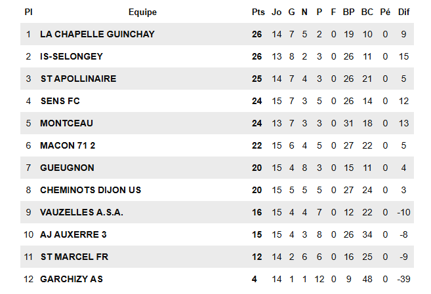This screenshot has width=431, height=294.
Task: Click GARCHIZY AS goal difference -39
Action: click(x=403, y=279)
